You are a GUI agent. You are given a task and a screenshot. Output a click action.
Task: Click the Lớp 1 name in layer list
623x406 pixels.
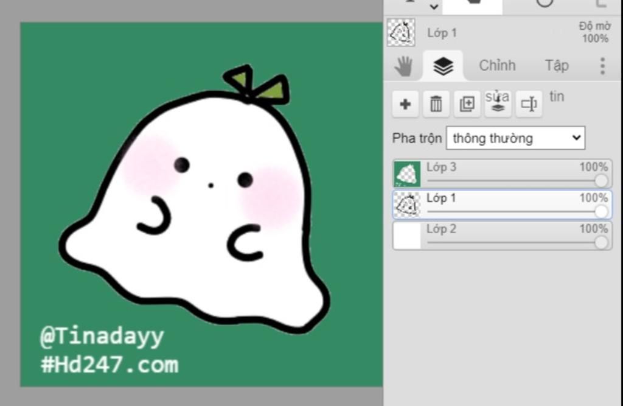point(441,198)
